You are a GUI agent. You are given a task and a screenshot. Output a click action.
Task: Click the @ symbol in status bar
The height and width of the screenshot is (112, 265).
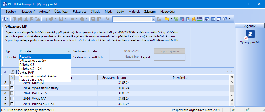[x=233, y=110]
